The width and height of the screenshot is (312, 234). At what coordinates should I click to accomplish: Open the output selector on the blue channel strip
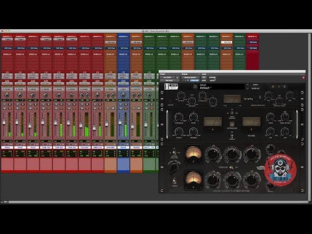[x=123, y=77]
